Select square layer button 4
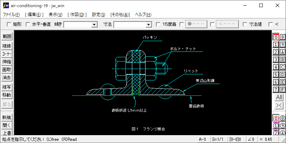 [276, 67]
